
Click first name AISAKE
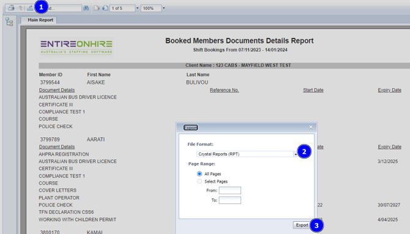95,83
